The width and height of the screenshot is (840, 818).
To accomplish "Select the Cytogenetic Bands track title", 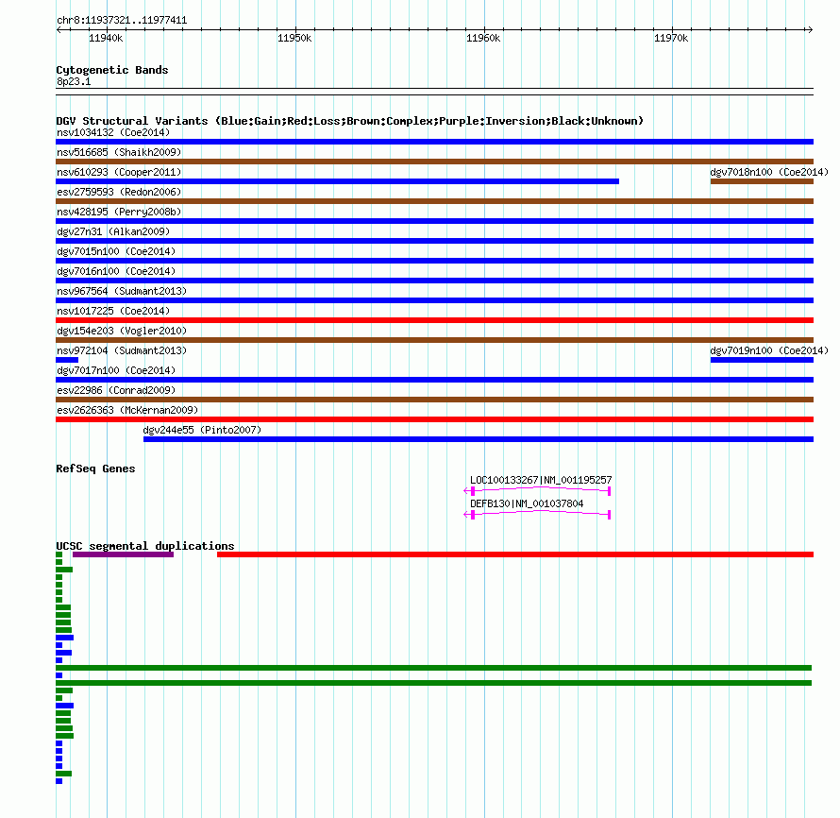I will [112, 70].
